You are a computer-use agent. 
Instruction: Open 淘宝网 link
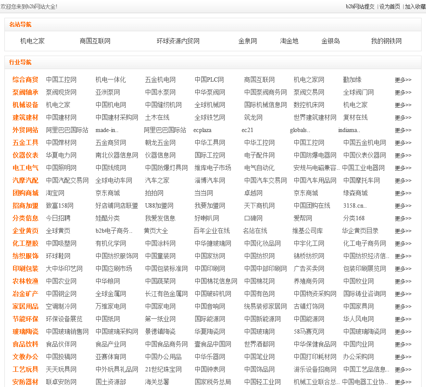point(55,193)
